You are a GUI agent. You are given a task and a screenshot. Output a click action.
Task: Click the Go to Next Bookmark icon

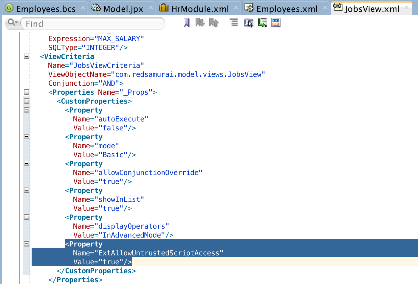pos(200,22)
